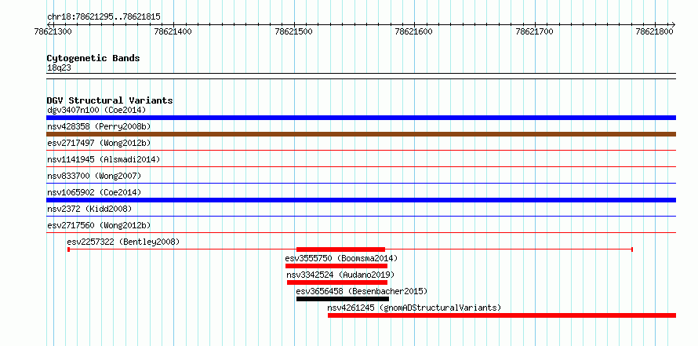Open the nsv3342524 (Audano2019) label
The width and height of the screenshot is (698, 346).
tap(340, 275)
